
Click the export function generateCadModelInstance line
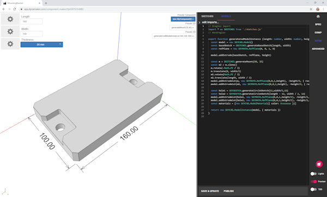click(x=258, y=39)
